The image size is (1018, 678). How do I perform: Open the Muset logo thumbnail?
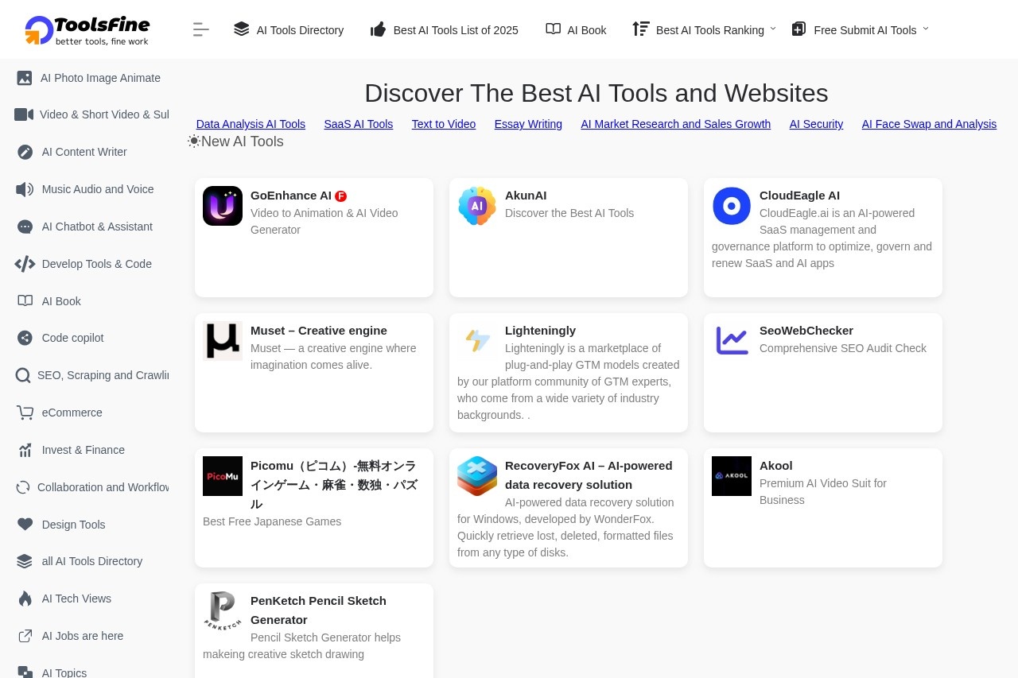click(223, 341)
